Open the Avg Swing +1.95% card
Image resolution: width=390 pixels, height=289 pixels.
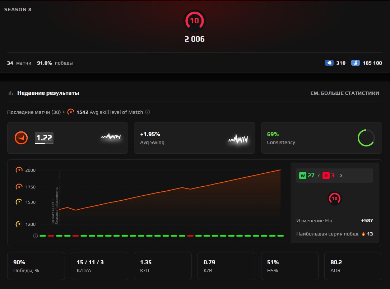pyautogui.click(x=195, y=138)
